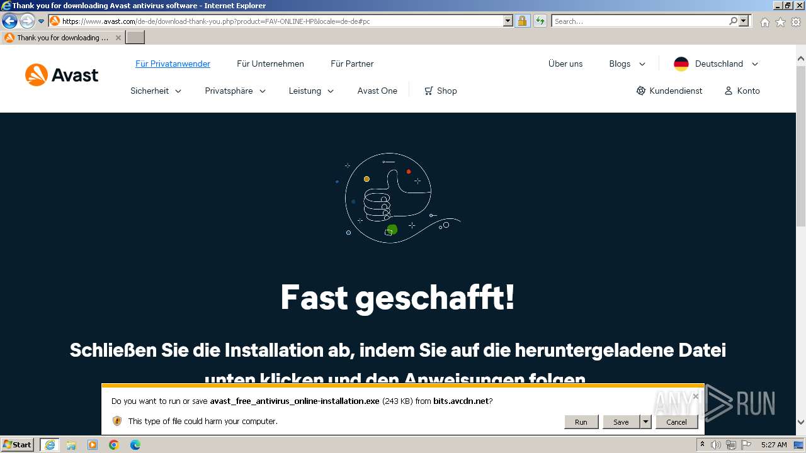806x453 pixels.
Task: Click the Fast geschafft! heading
Action: [x=397, y=297]
